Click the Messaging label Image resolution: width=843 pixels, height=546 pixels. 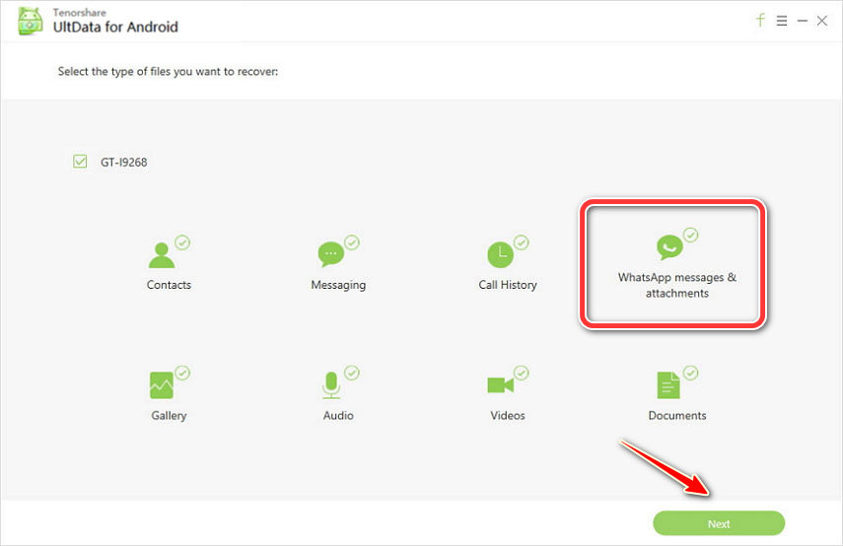[338, 286]
